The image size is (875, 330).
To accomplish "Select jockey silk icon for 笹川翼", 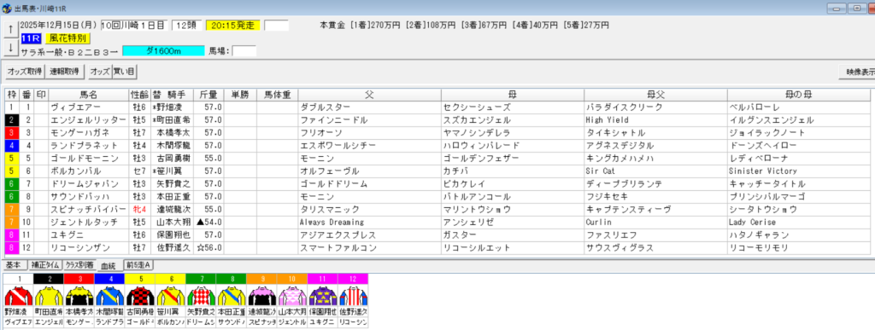I will (x=170, y=296).
